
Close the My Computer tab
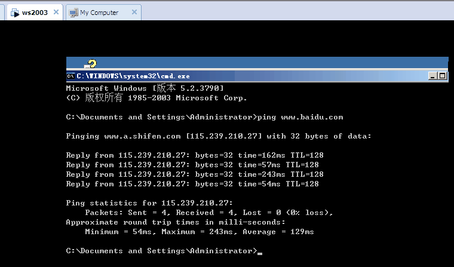(x=134, y=12)
